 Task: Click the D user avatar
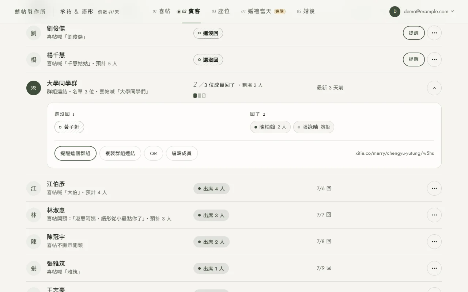[x=395, y=11]
